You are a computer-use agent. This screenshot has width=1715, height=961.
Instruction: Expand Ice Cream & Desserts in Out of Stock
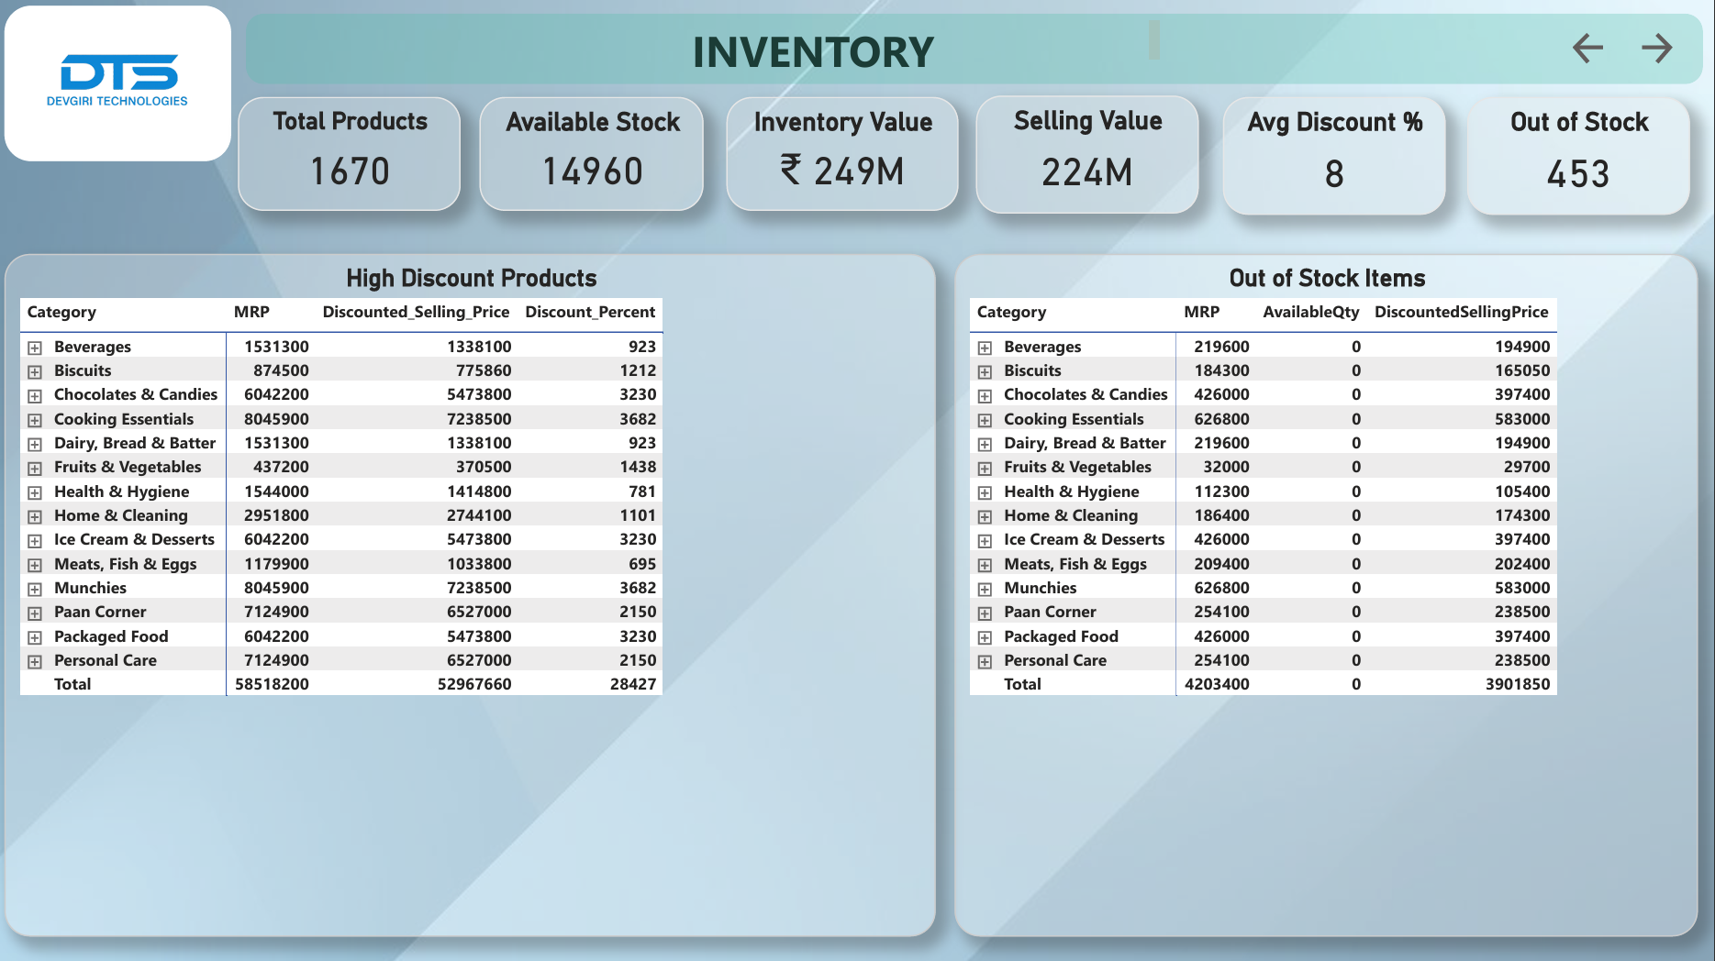[x=985, y=540]
